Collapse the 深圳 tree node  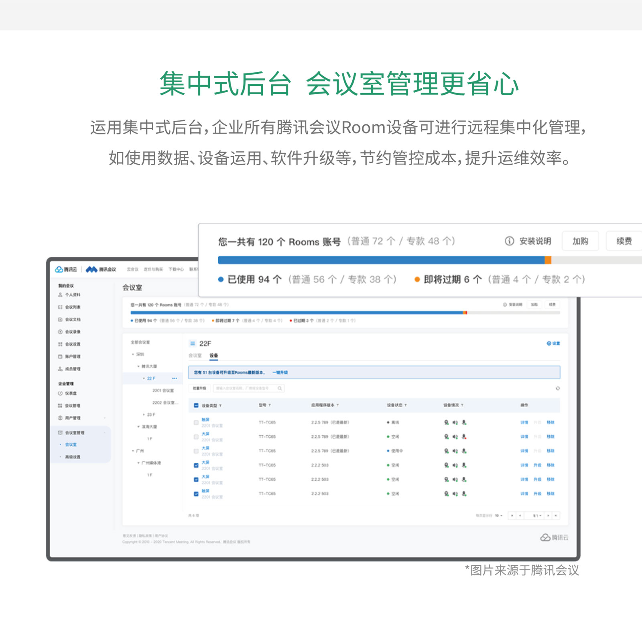133,355
